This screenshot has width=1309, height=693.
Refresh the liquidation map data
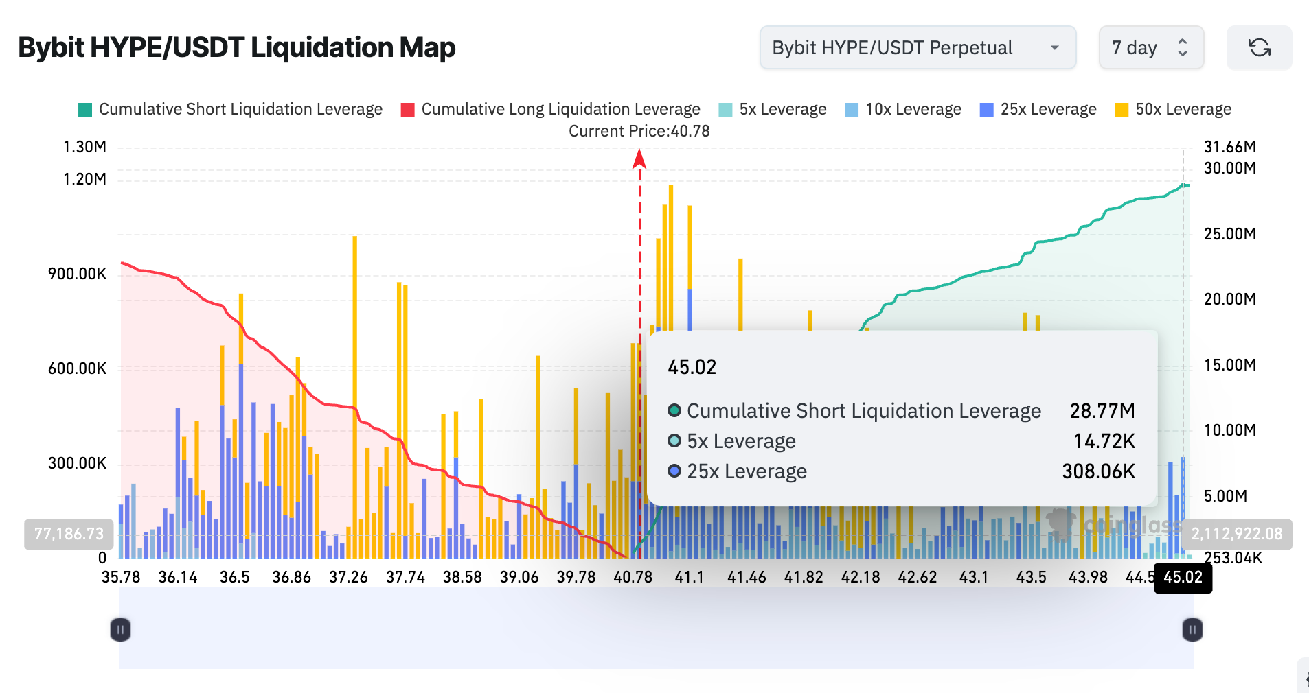pos(1259,47)
